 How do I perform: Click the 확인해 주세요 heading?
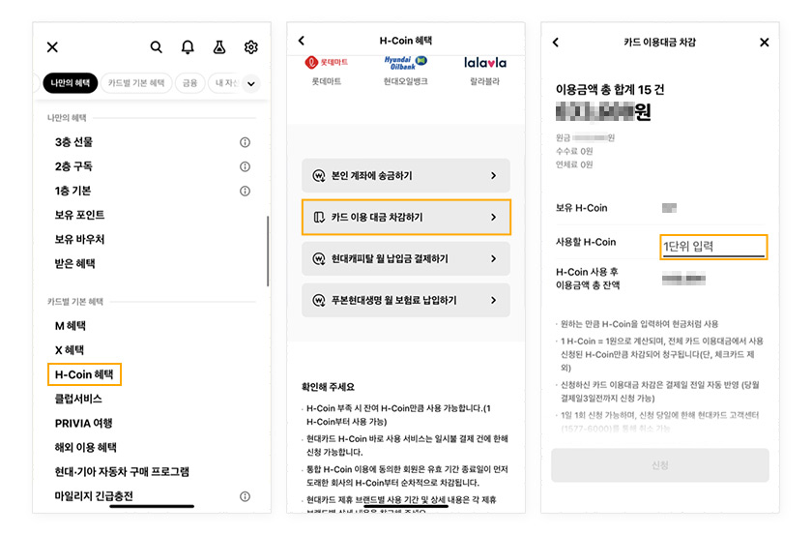328,387
